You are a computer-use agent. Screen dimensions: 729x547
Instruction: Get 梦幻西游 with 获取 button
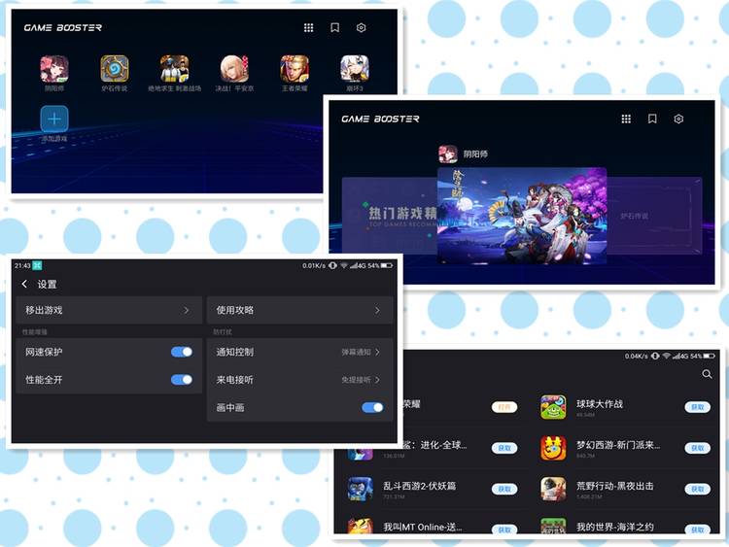pyautogui.click(x=697, y=448)
